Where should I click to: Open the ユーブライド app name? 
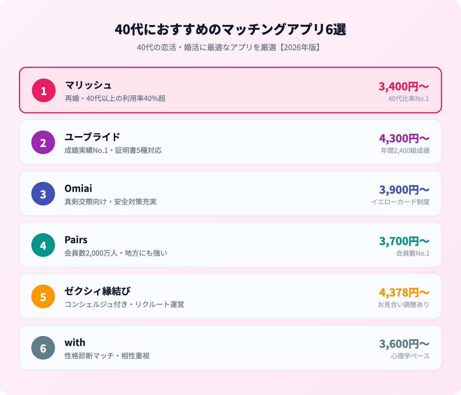click(92, 137)
